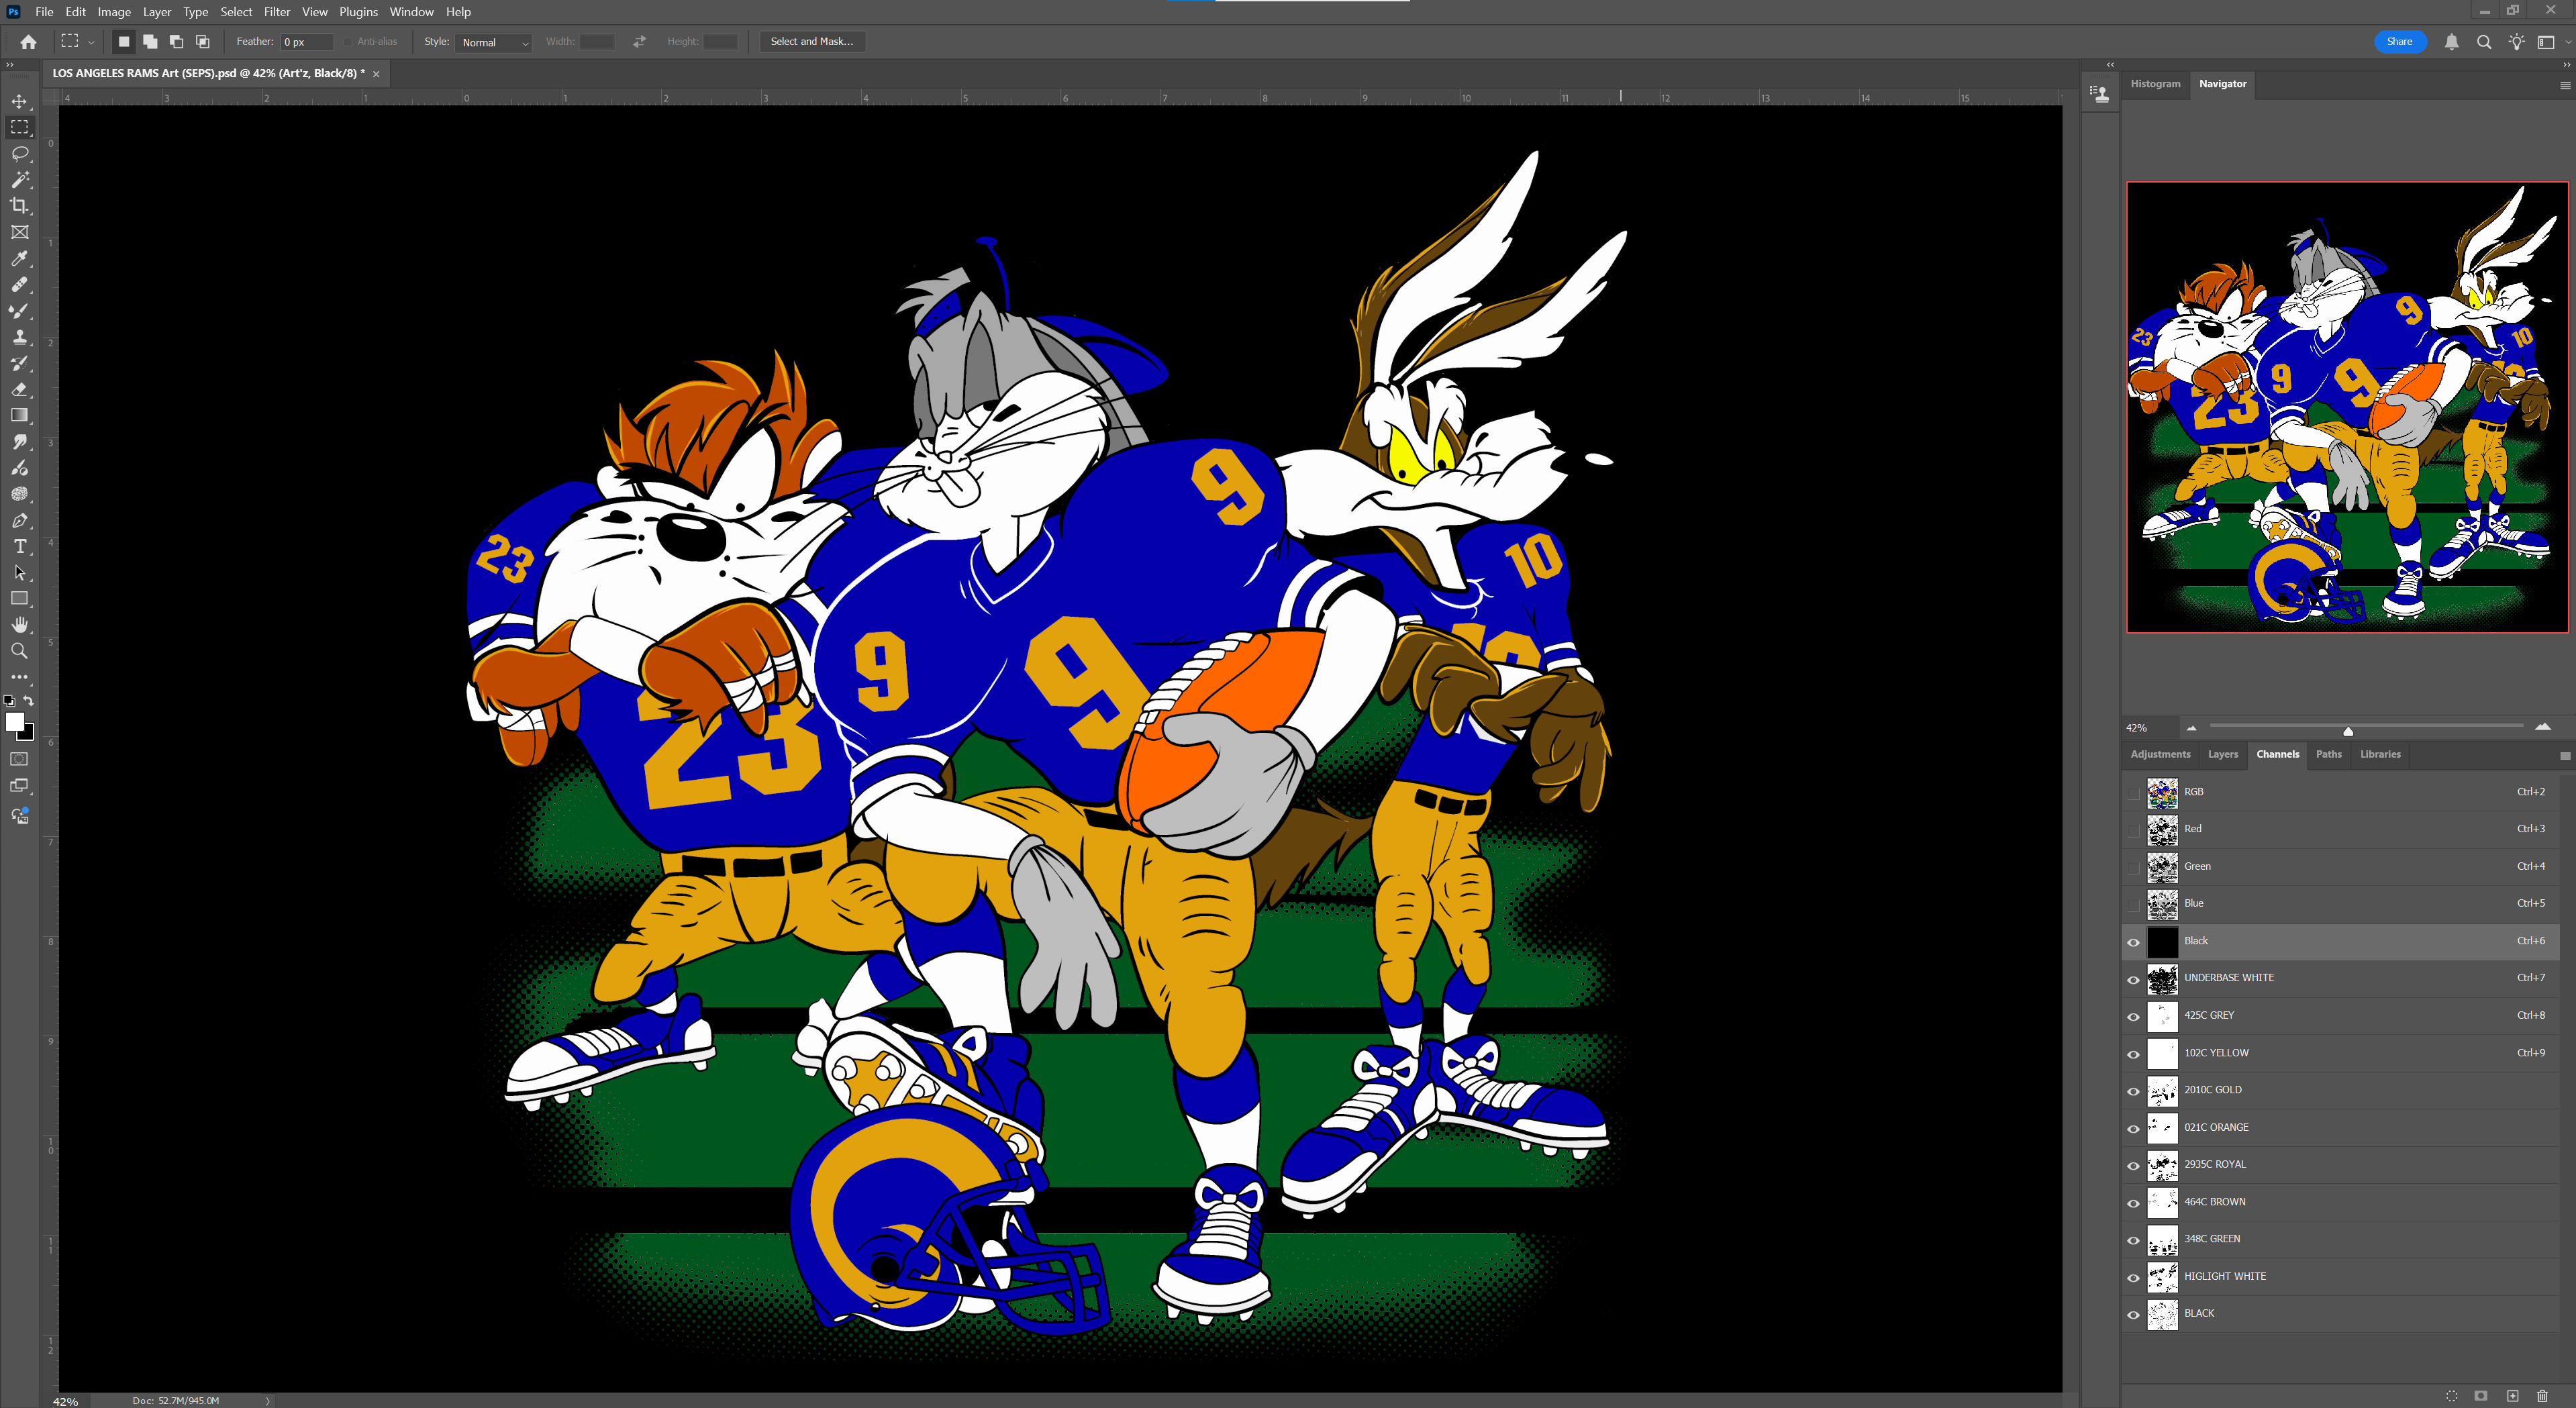Show the RGB composite channel
Screen dimensions: 2576x1408
coord(2133,792)
